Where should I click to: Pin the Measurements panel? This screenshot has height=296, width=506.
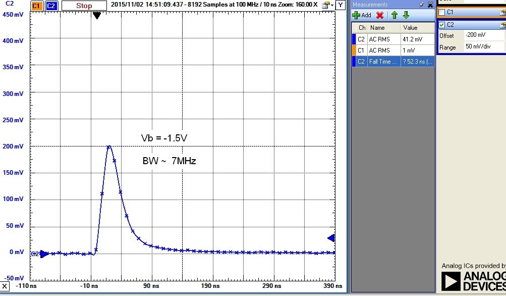(422, 5)
